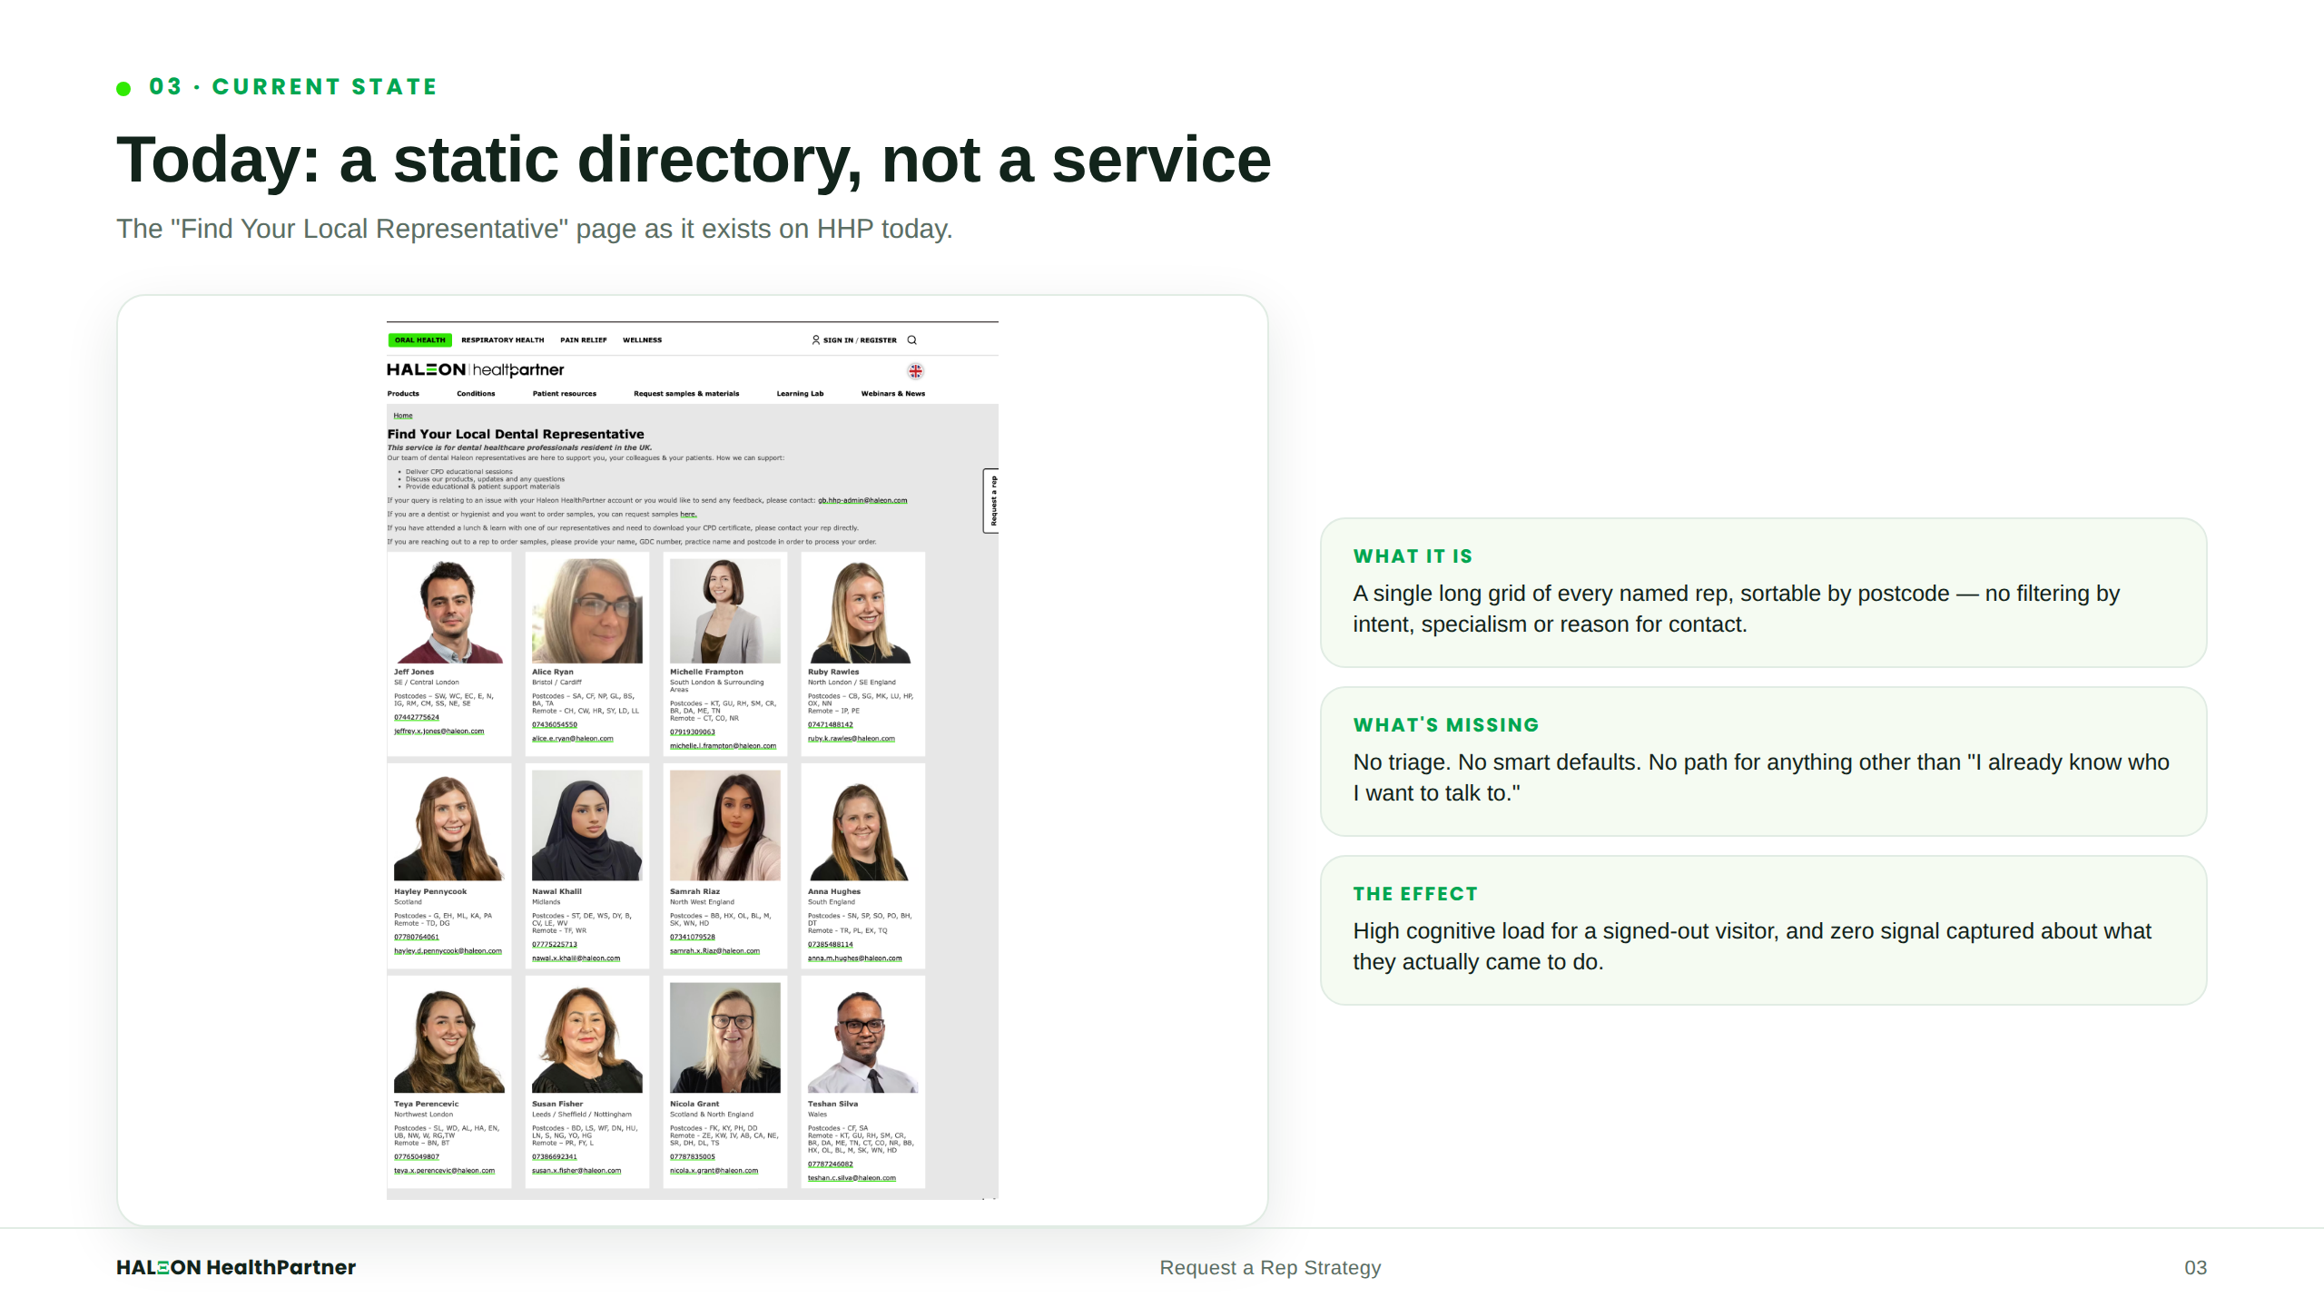Click Samrah Riaz's email link
Image resolution: width=2324 pixels, height=1307 pixels.
point(715,951)
